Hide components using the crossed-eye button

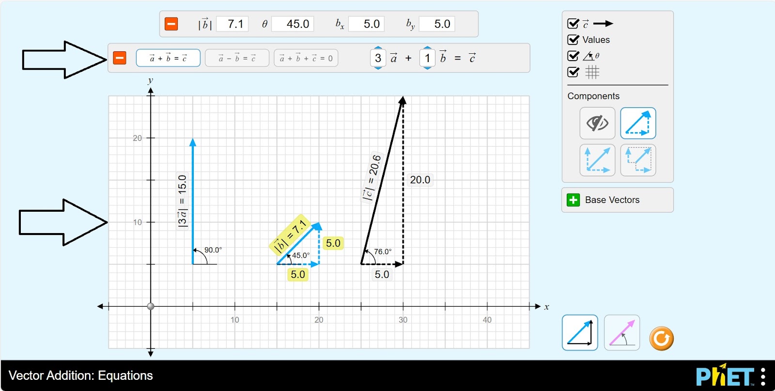pyautogui.click(x=597, y=124)
